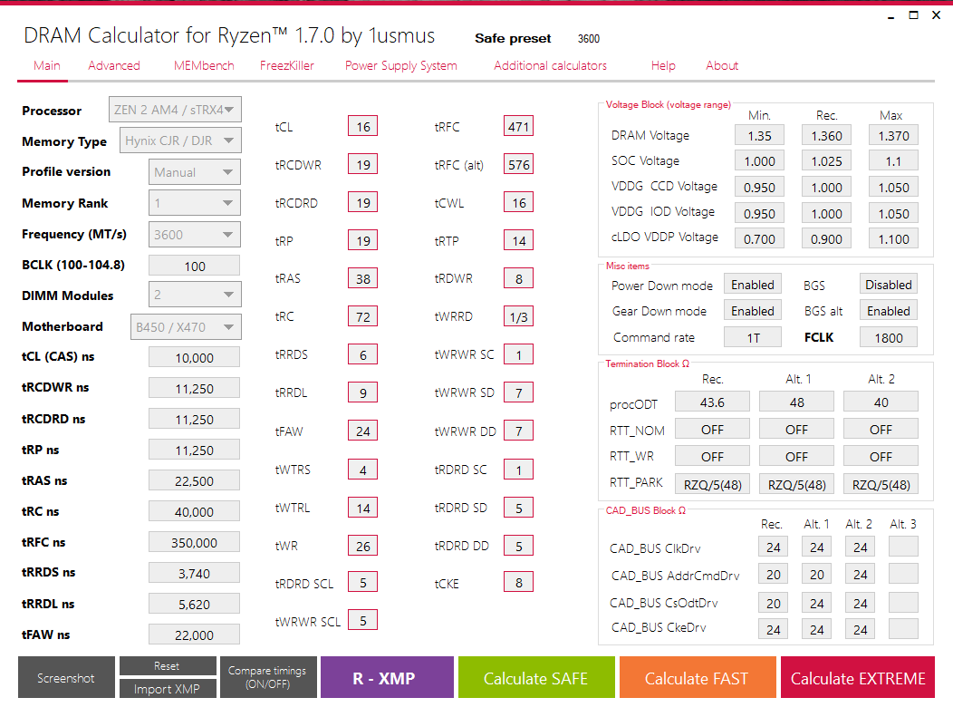Click the tCL (CAS) ns field
953x717 pixels.
click(x=195, y=357)
